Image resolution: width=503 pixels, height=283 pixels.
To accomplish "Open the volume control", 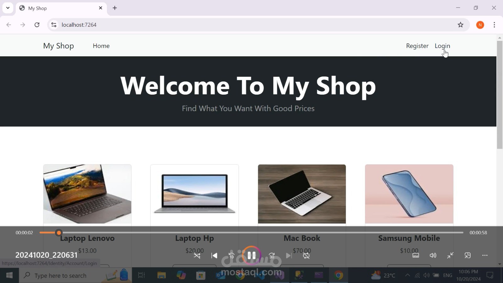I will (x=433, y=255).
